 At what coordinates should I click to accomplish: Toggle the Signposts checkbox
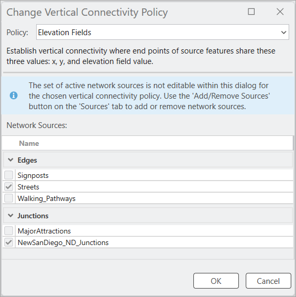(9, 175)
